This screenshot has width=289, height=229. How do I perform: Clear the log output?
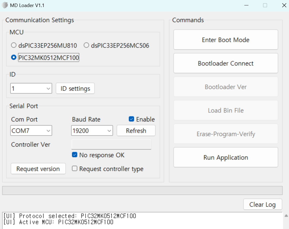pos(262,204)
